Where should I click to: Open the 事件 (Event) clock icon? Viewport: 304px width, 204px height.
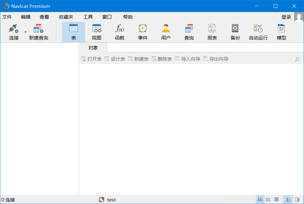[143, 28]
